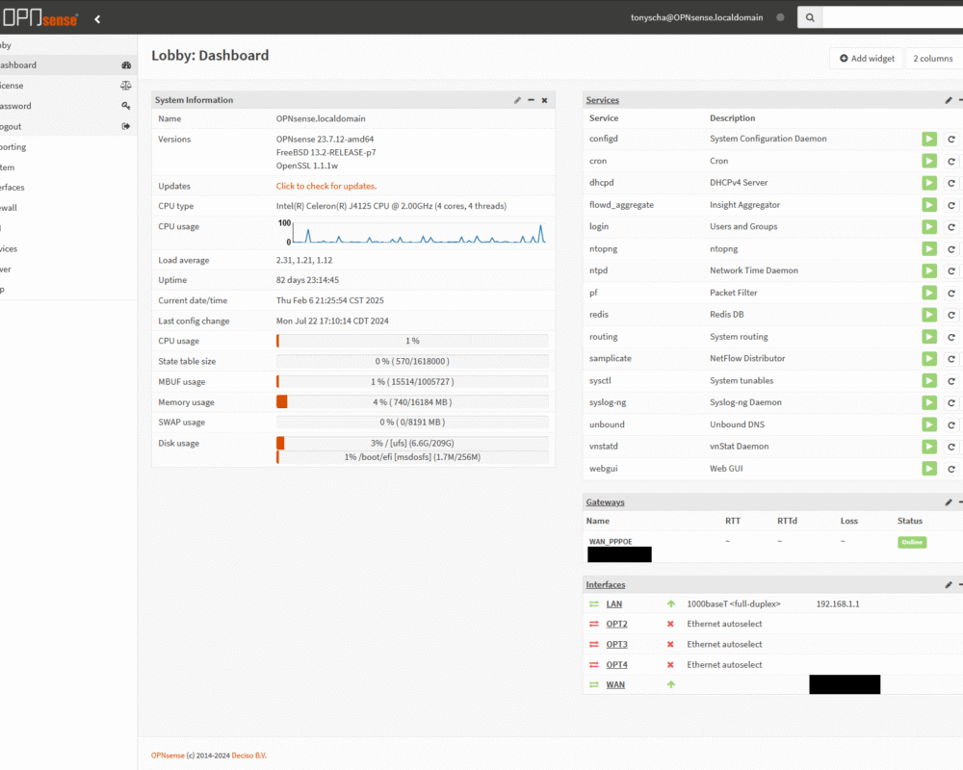Screen dimensions: 963x770
Task: Open the 2 columns layout dropdown
Action: pyautogui.click(x=933, y=59)
